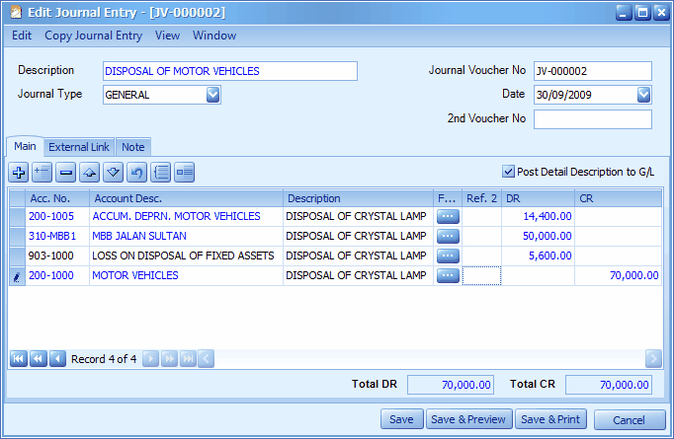Click the DR amount 5,600.00 cell

point(538,256)
